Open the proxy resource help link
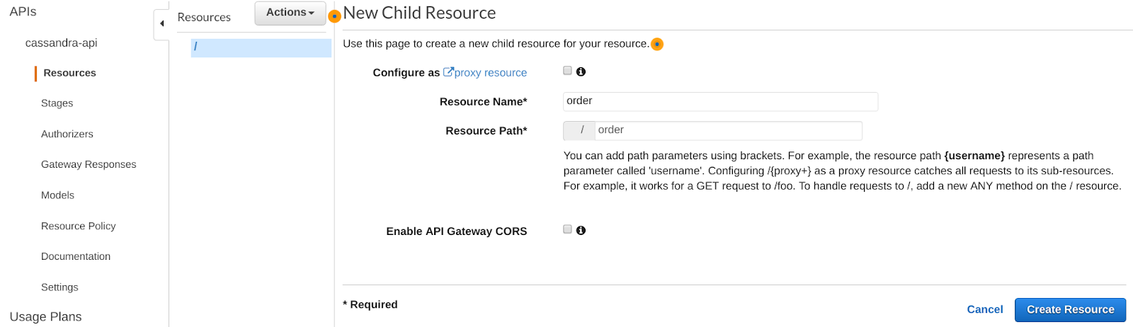Screen dimensions: 1133x327 pyautogui.click(x=489, y=72)
